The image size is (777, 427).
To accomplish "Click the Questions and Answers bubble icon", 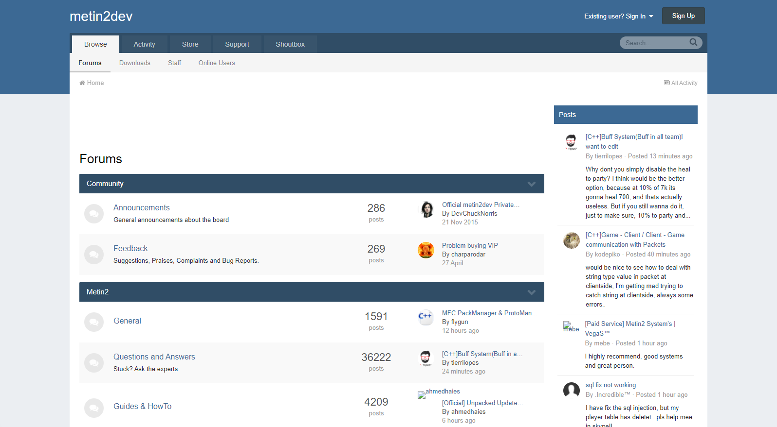I will coord(94,363).
